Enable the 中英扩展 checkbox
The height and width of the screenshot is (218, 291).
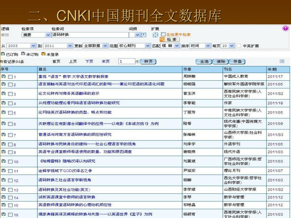239,46
